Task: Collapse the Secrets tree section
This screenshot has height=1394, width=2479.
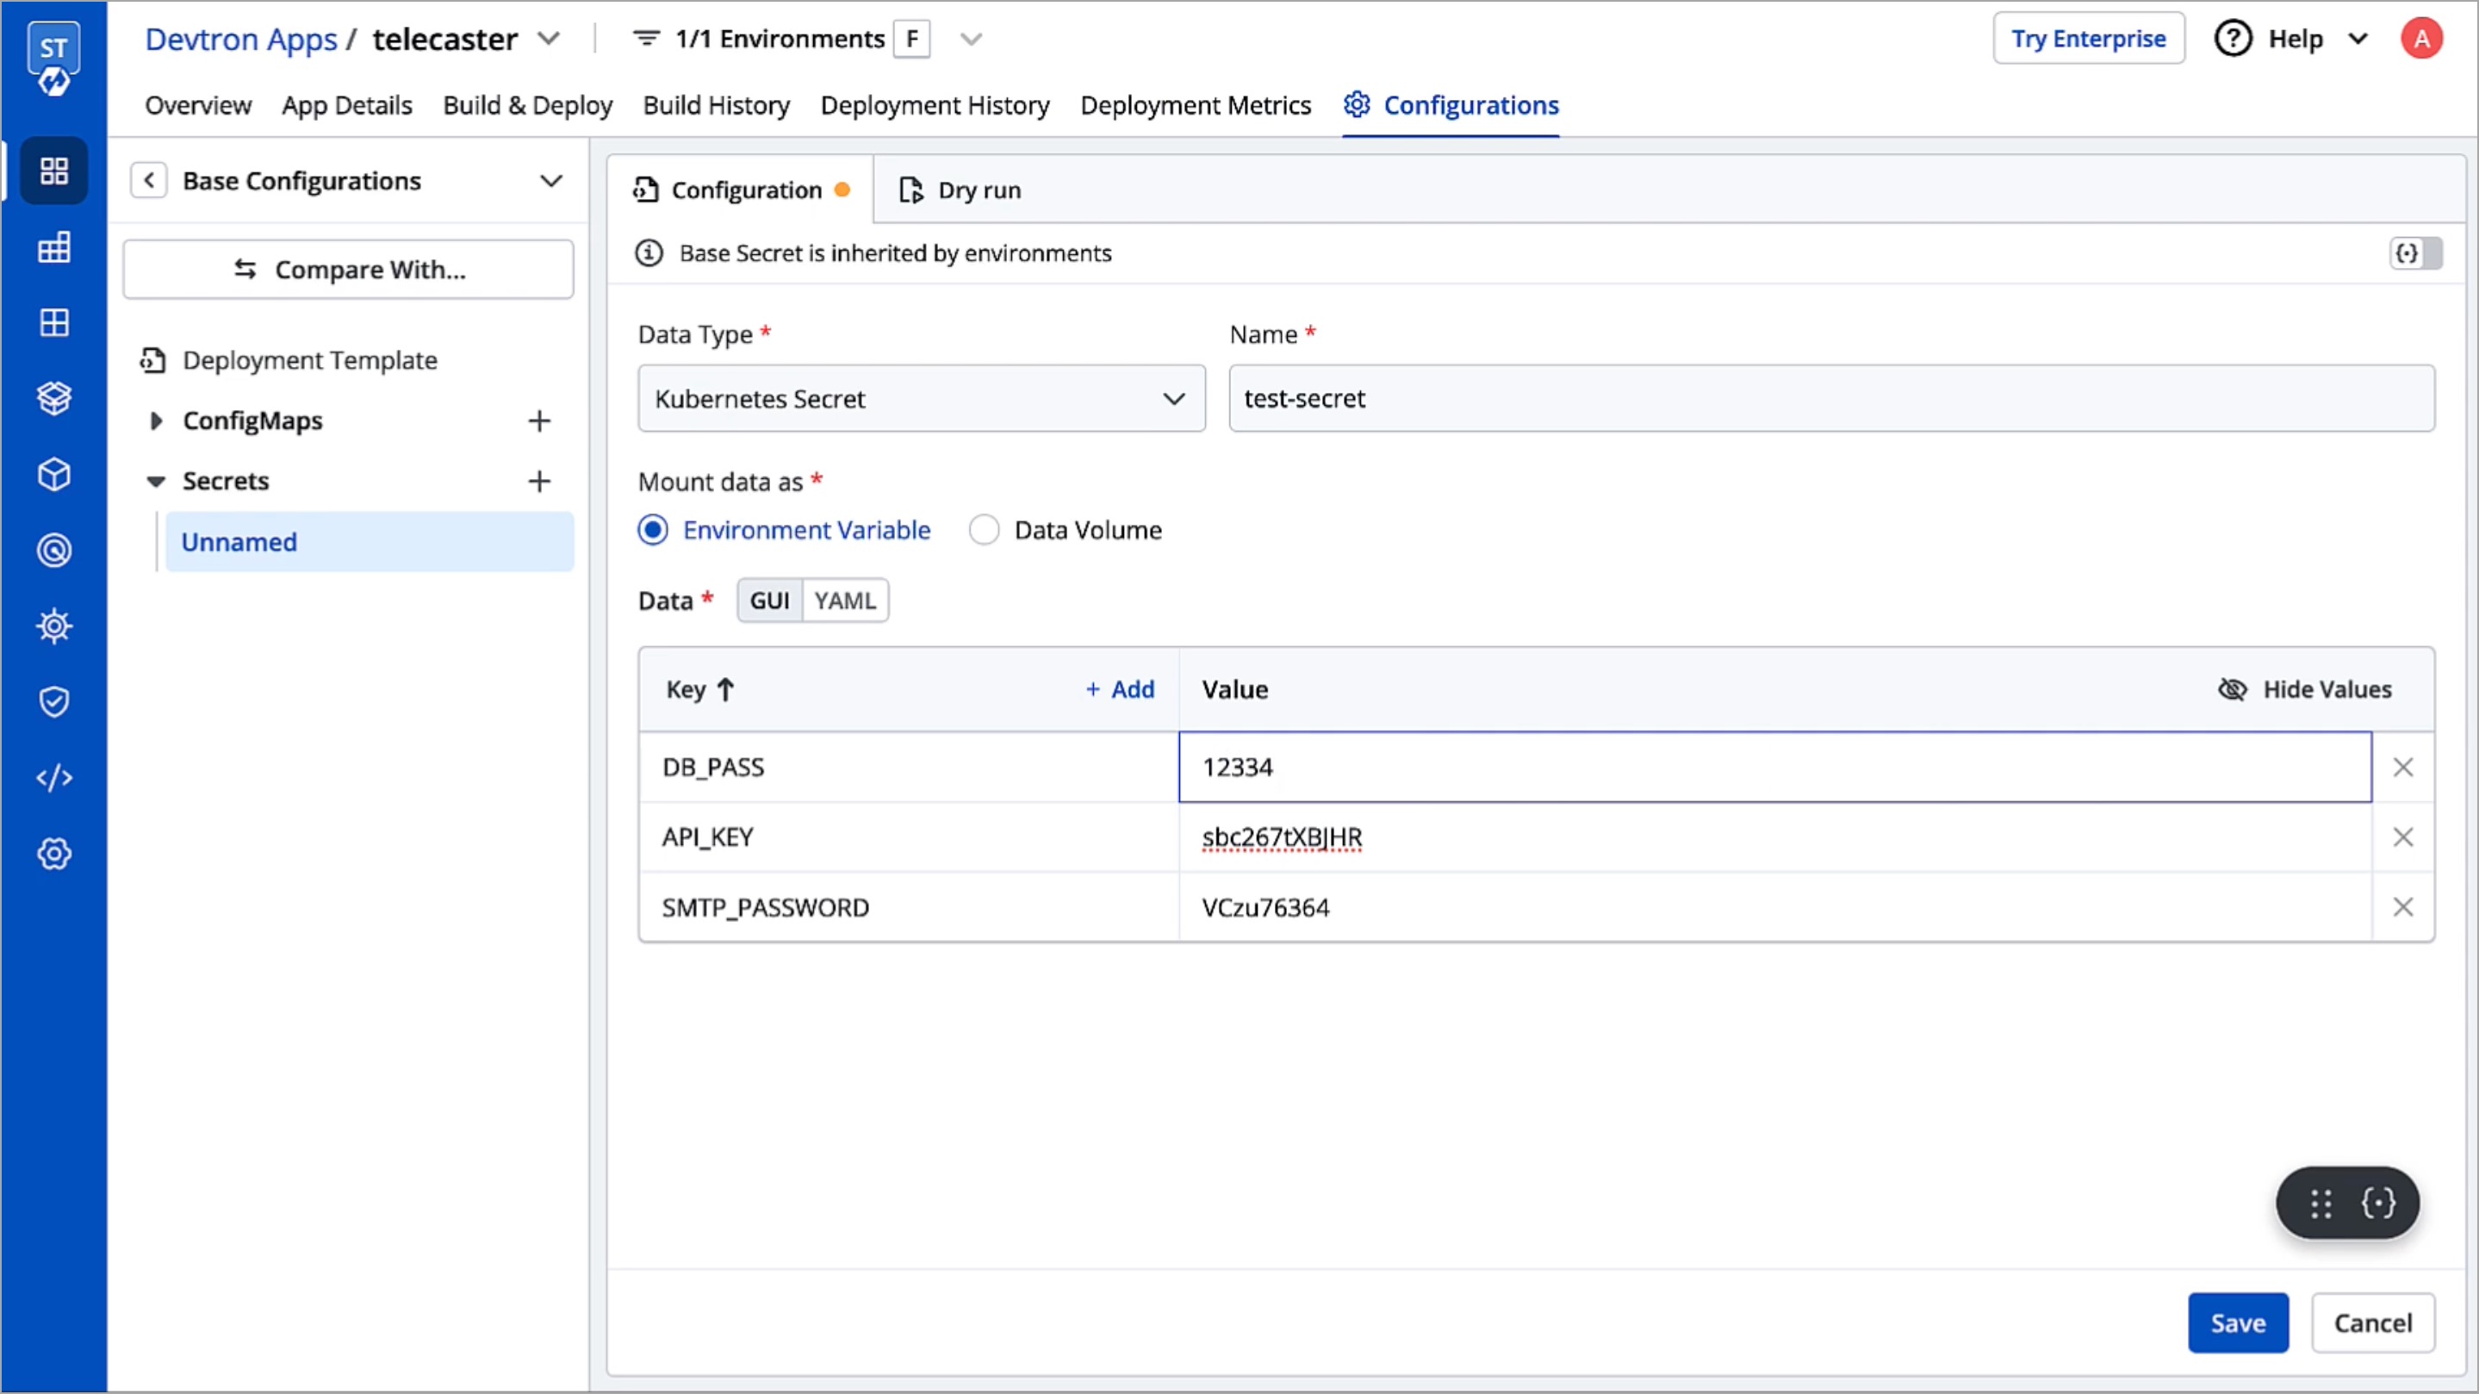Action: 156,482
